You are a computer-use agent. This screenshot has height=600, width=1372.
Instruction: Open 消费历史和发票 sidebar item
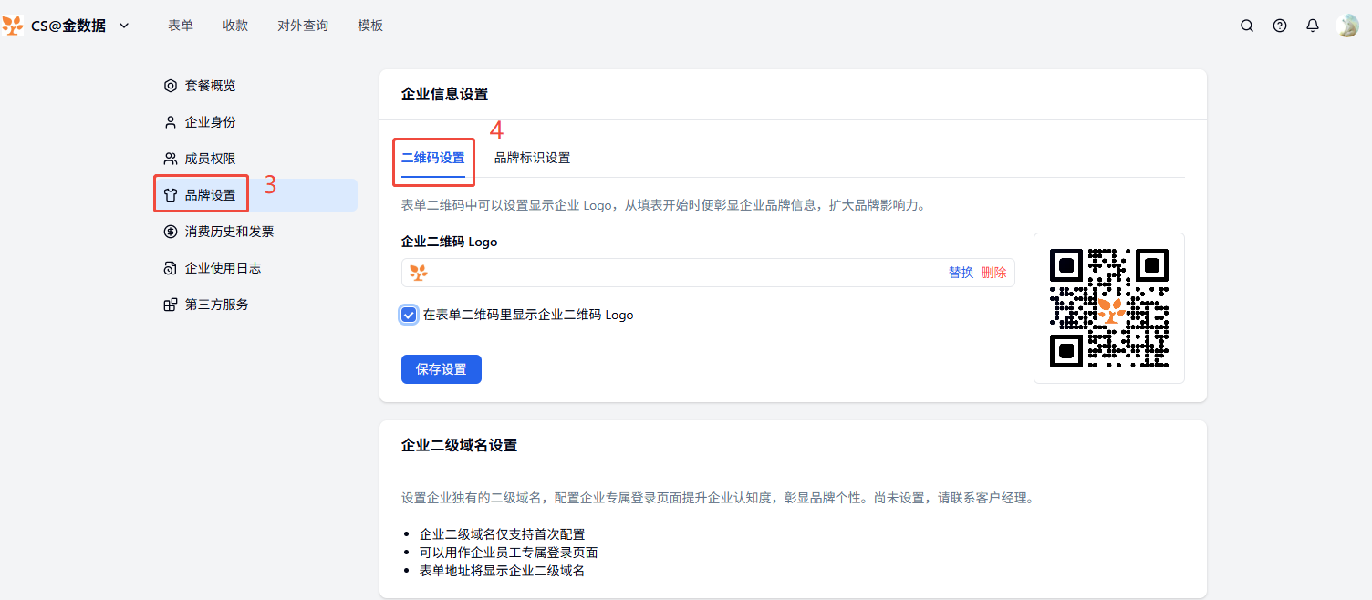pos(229,232)
